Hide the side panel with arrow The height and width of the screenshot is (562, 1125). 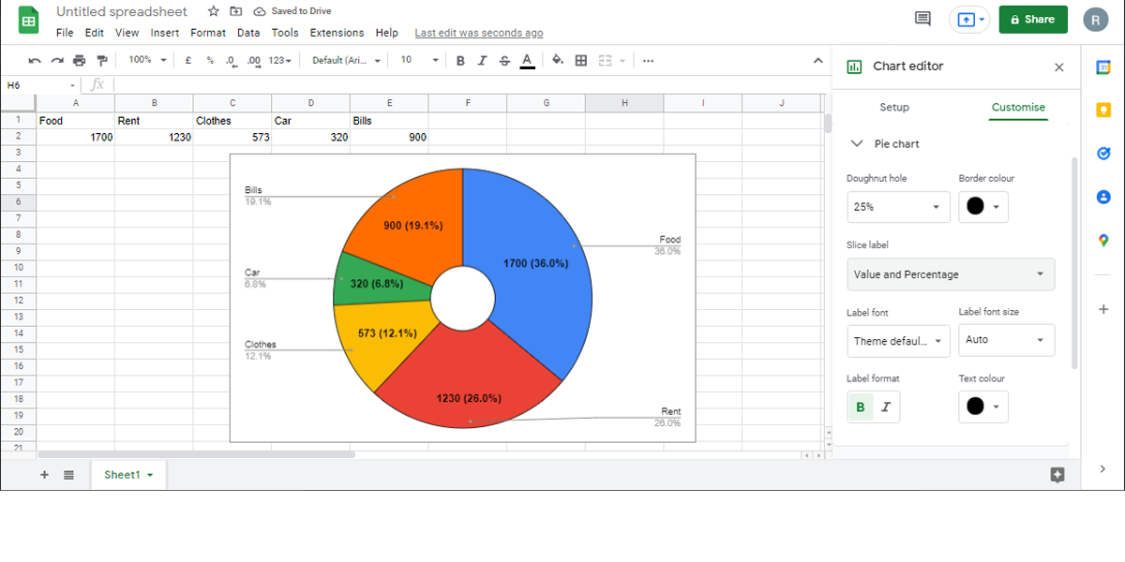coord(1103,468)
